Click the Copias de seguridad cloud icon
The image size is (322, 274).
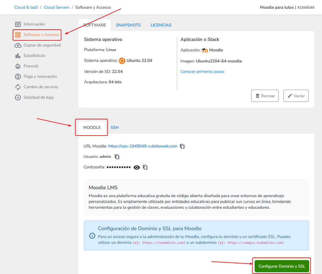click(18, 45)
